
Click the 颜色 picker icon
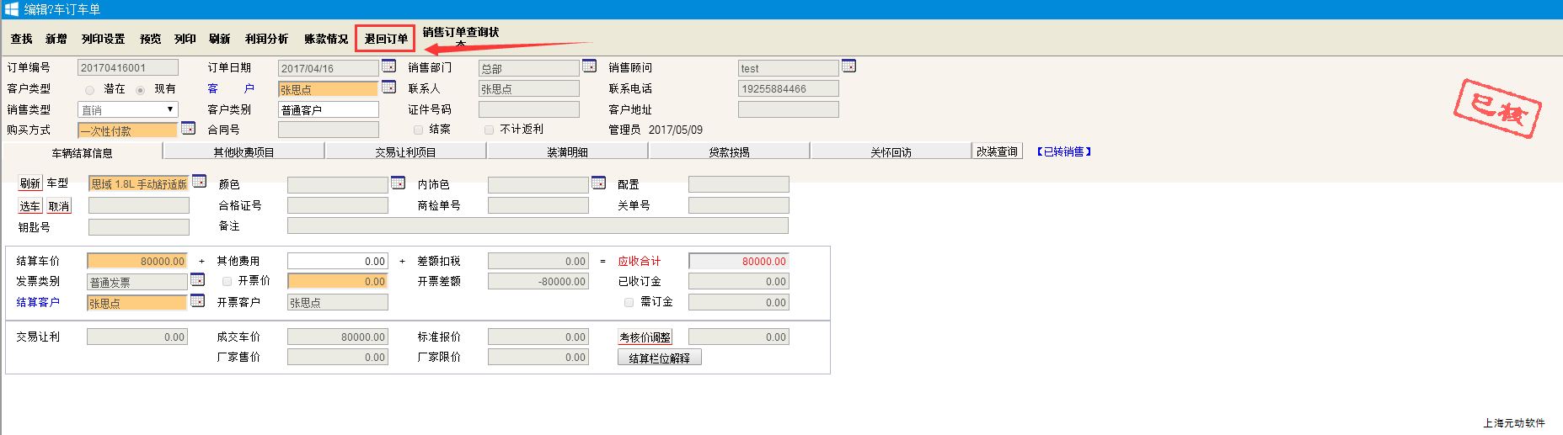(398, 183)
